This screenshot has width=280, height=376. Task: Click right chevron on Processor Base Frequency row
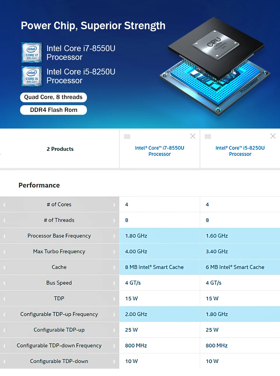(114, 236)
